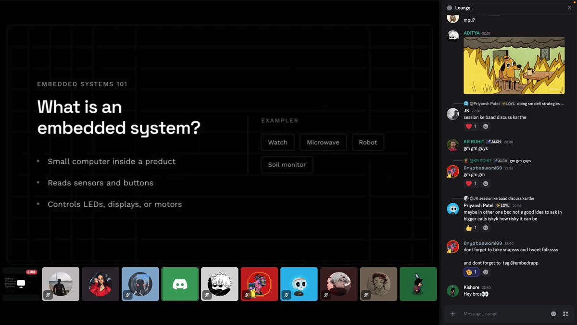Select the tan anime character participant tile
Image resolution: width=577 pixels, height=325 pixels.
coord(379,284)
